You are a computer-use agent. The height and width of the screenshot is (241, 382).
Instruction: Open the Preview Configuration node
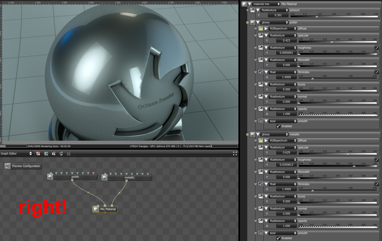[23, 166]
